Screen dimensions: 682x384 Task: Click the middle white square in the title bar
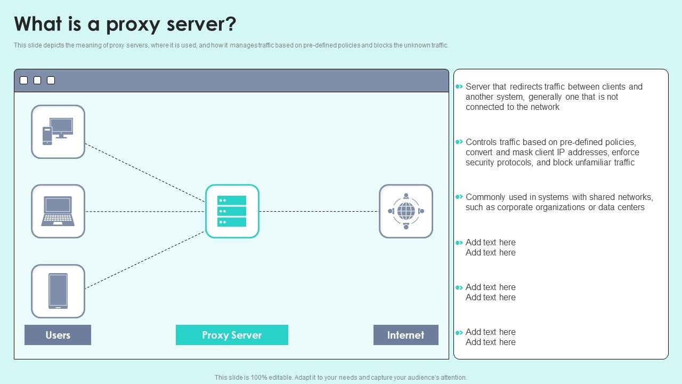coord(37,80)
